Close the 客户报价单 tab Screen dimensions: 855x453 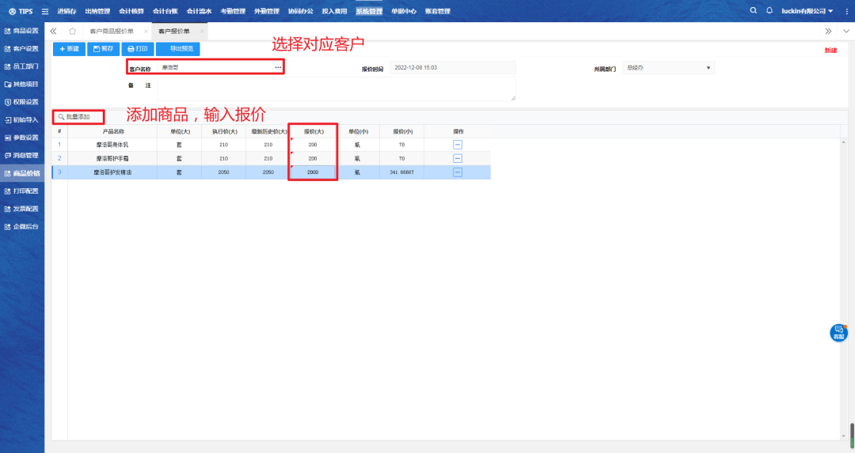click(203, 31)
